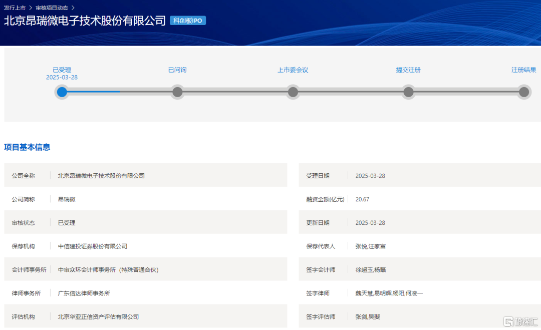The width and height of the screenshot is (541, 330).
Task: Click the 受理日期 field label
Action: pos(318,176)
